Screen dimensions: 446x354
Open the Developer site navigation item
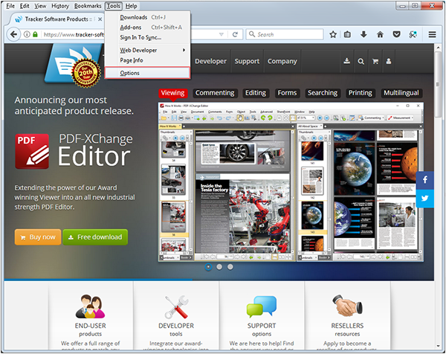coord(211,61)
